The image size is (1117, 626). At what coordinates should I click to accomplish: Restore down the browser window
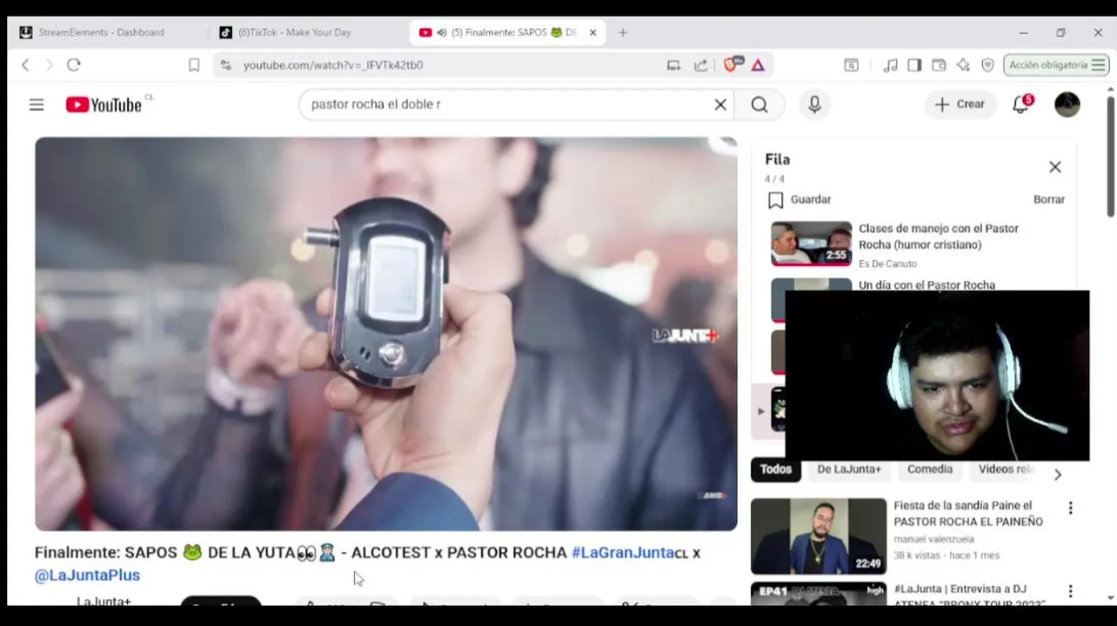[x=1060, y=33]
